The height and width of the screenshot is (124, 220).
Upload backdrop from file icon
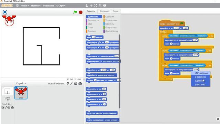(9, 107)
